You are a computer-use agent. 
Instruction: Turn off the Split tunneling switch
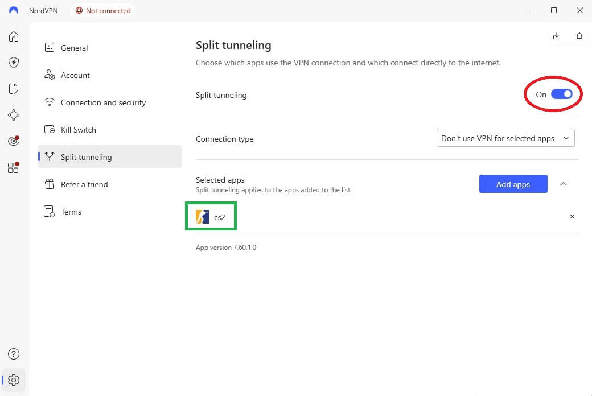561,94
